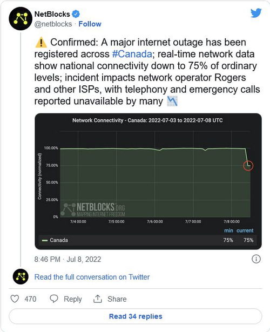This screenshot has width=270, height=332.
Task: Click the Read 34 replies button
Action: 136,316
